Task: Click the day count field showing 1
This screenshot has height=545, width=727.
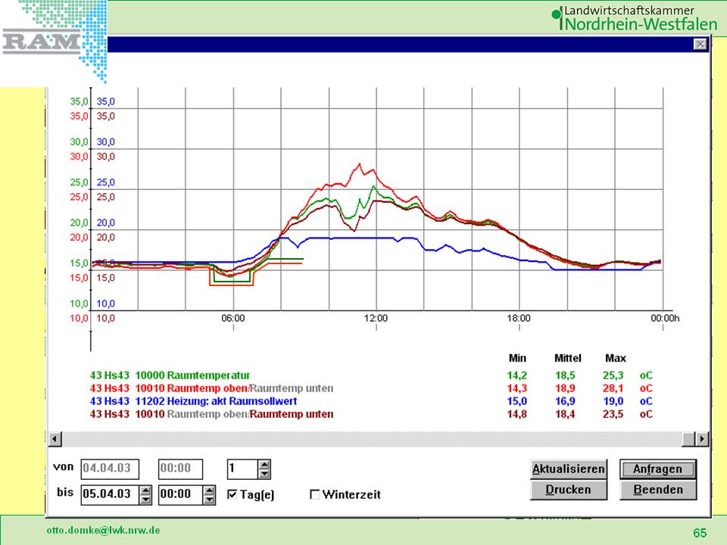Action: 242,469
